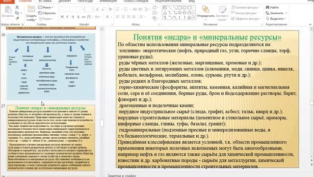The image size is (314, 177).
Task: Toggle center paragraph alignment
Action: point(123,17)
